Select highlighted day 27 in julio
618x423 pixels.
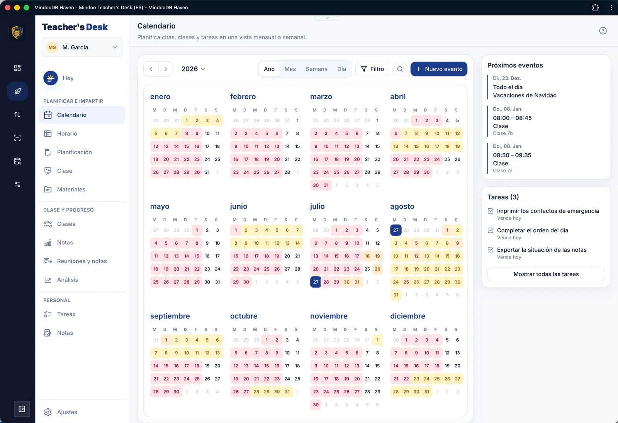click(x=316, y=282)
